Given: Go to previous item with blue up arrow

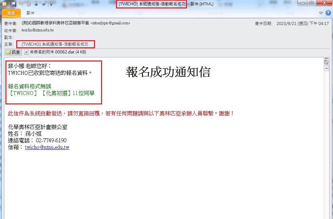Looking at the screenshot, I should tap(36, 4).
